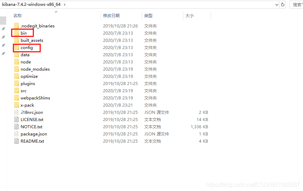Image resolution: width=303 pixels, height=191 pixels.
Task: Select the file name package.json
Action: click(x=34, y=134)
